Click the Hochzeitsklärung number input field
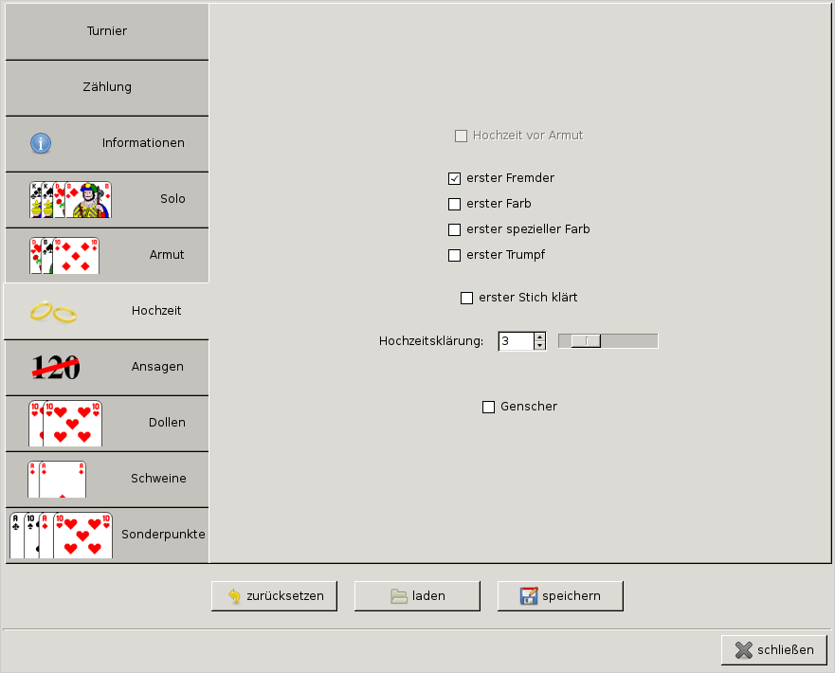 point(516,341)
